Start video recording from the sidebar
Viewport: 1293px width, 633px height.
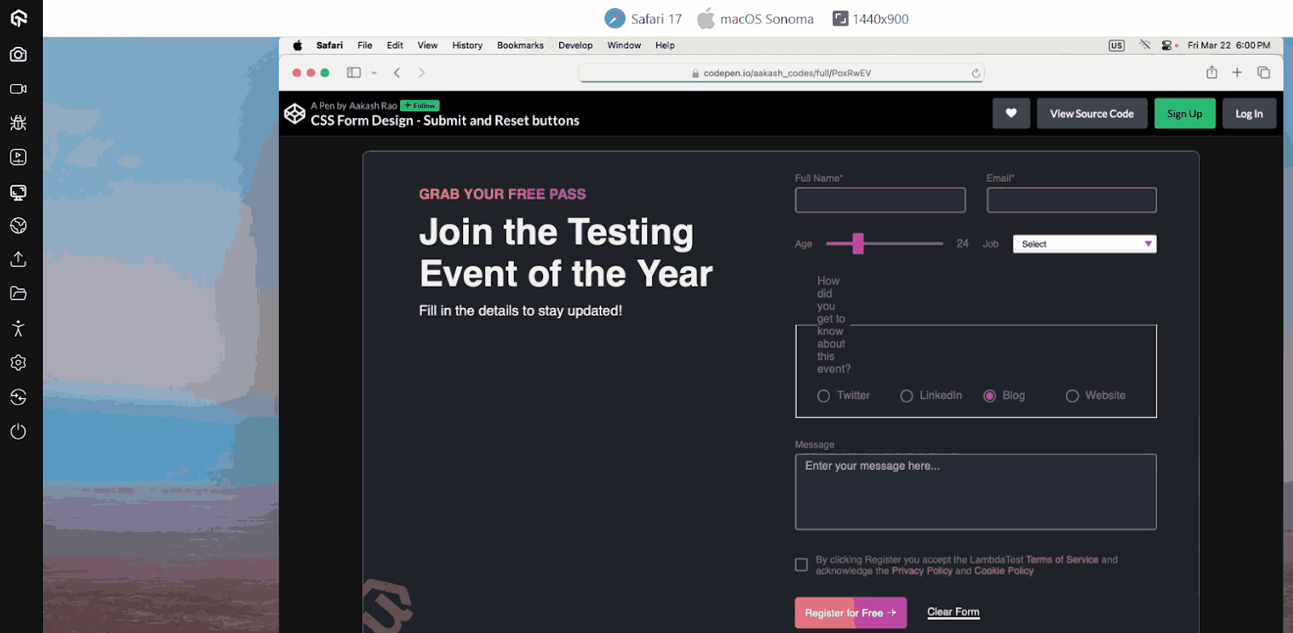pos(19,89)
